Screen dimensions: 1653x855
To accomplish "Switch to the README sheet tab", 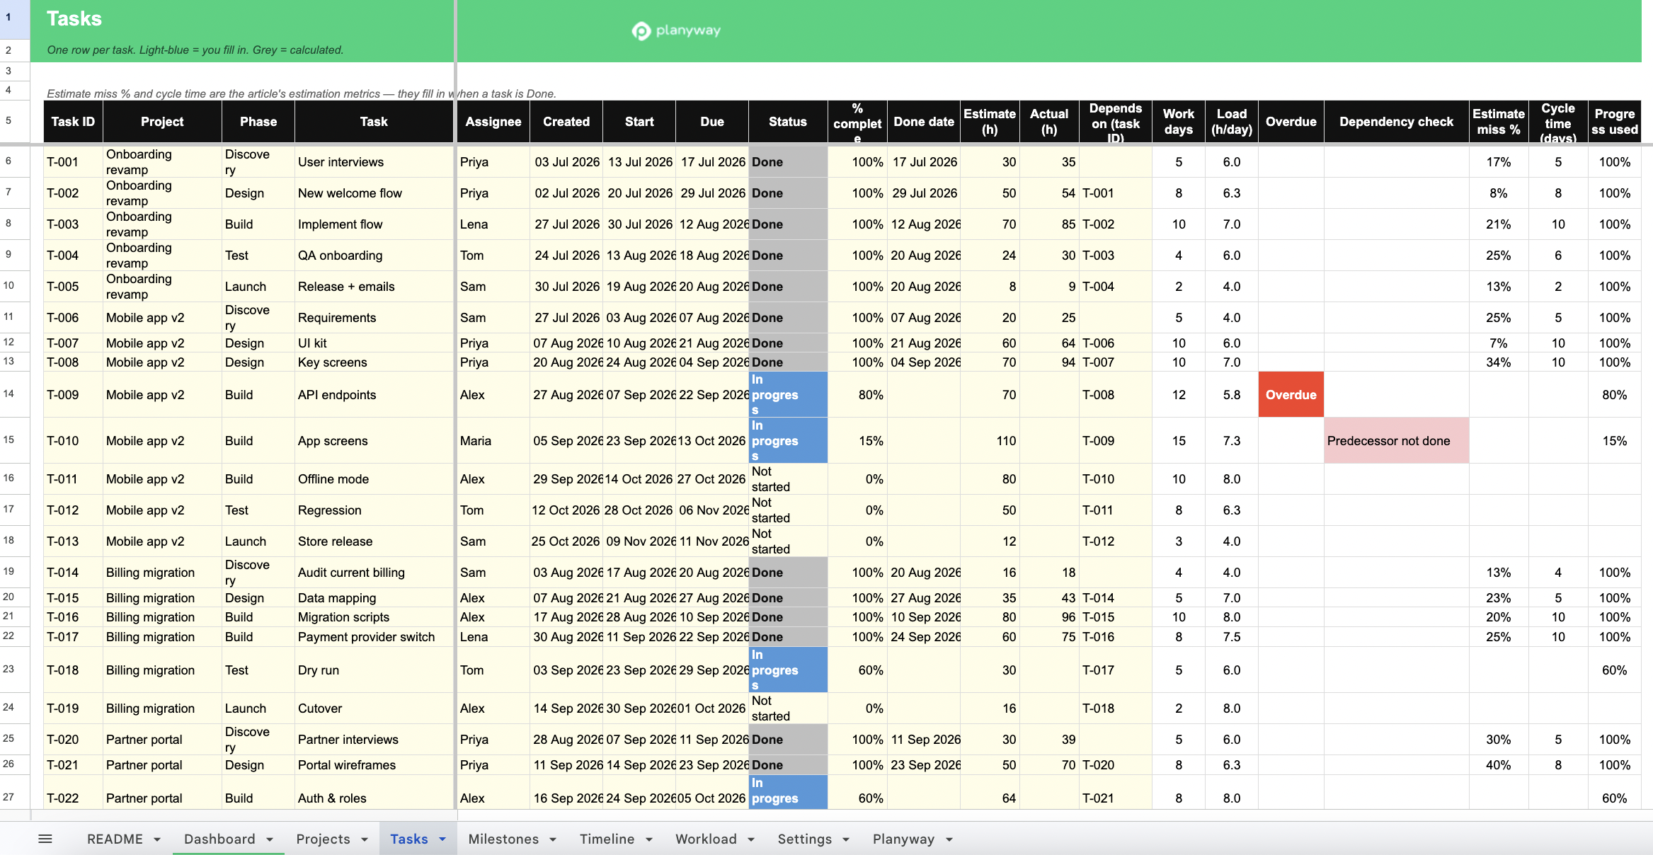I will coord(115,839).
